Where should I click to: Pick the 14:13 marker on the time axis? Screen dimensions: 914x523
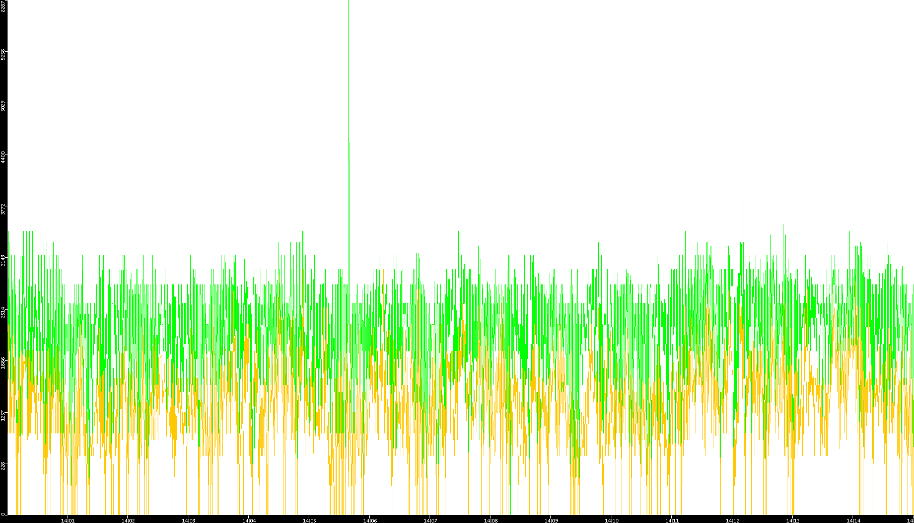(793, 520)
